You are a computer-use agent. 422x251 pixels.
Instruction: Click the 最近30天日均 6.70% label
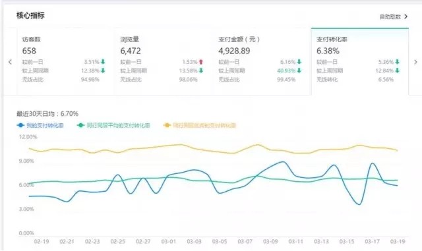(47, 114)
